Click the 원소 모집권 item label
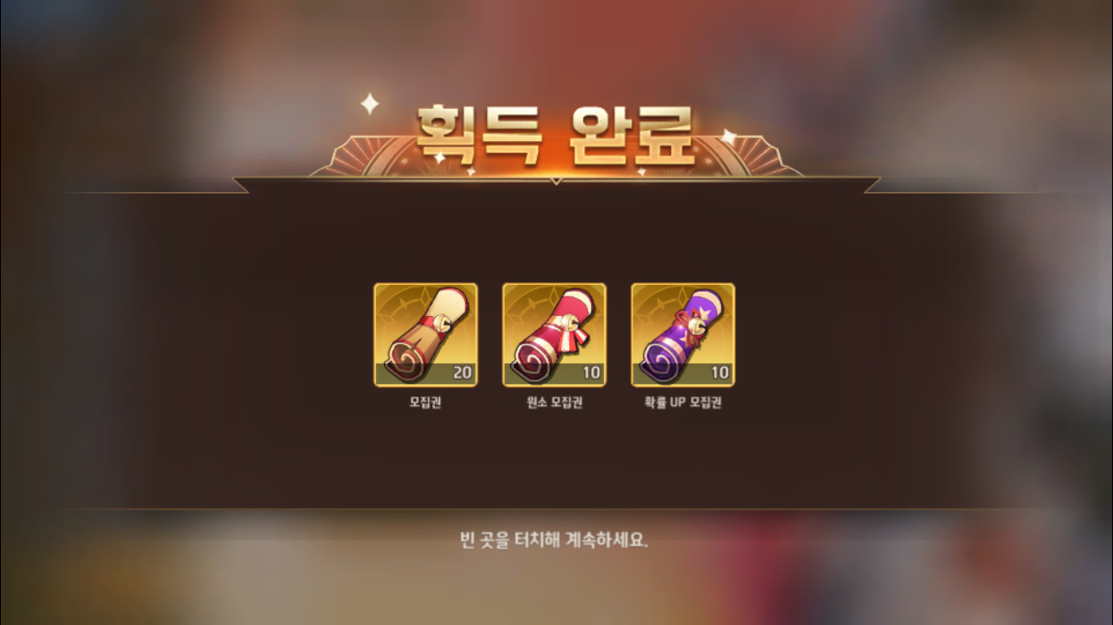 (554, 403)
